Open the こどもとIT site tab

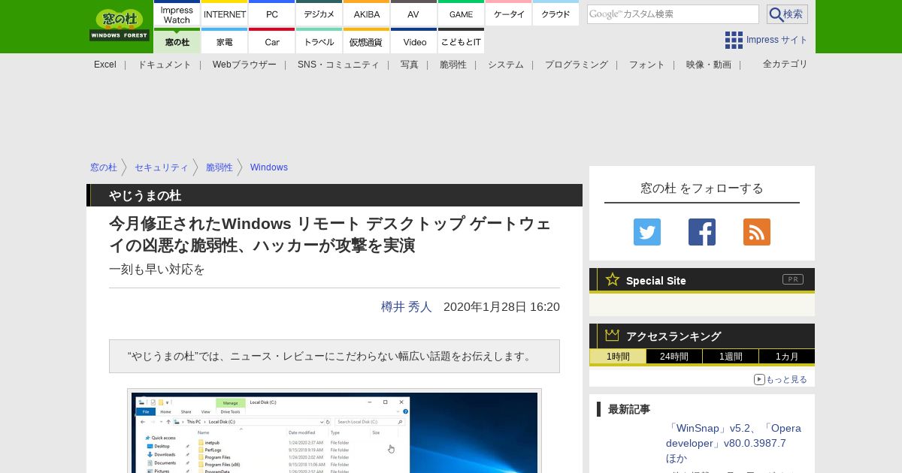click(x=461, y=41)
